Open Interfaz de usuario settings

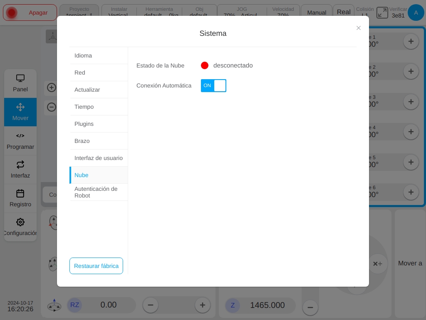coord(99,158)
